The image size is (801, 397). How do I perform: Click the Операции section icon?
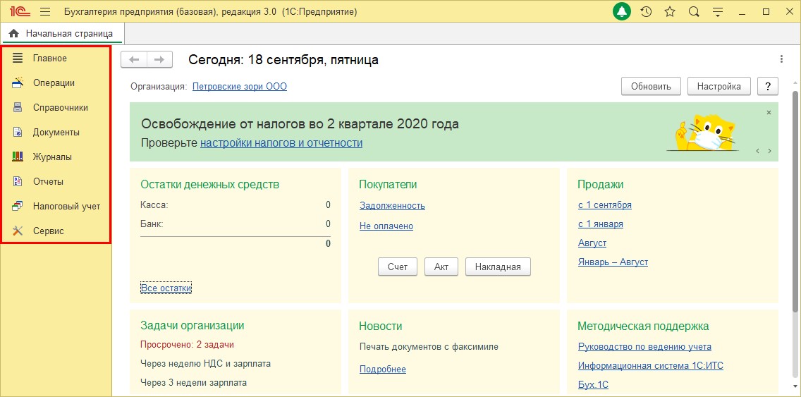(x=18, y=83)
